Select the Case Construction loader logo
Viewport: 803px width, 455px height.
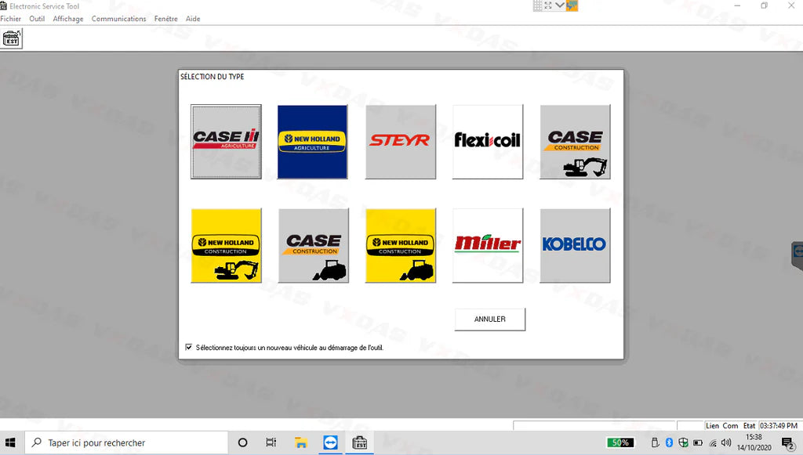click(313, 245)
